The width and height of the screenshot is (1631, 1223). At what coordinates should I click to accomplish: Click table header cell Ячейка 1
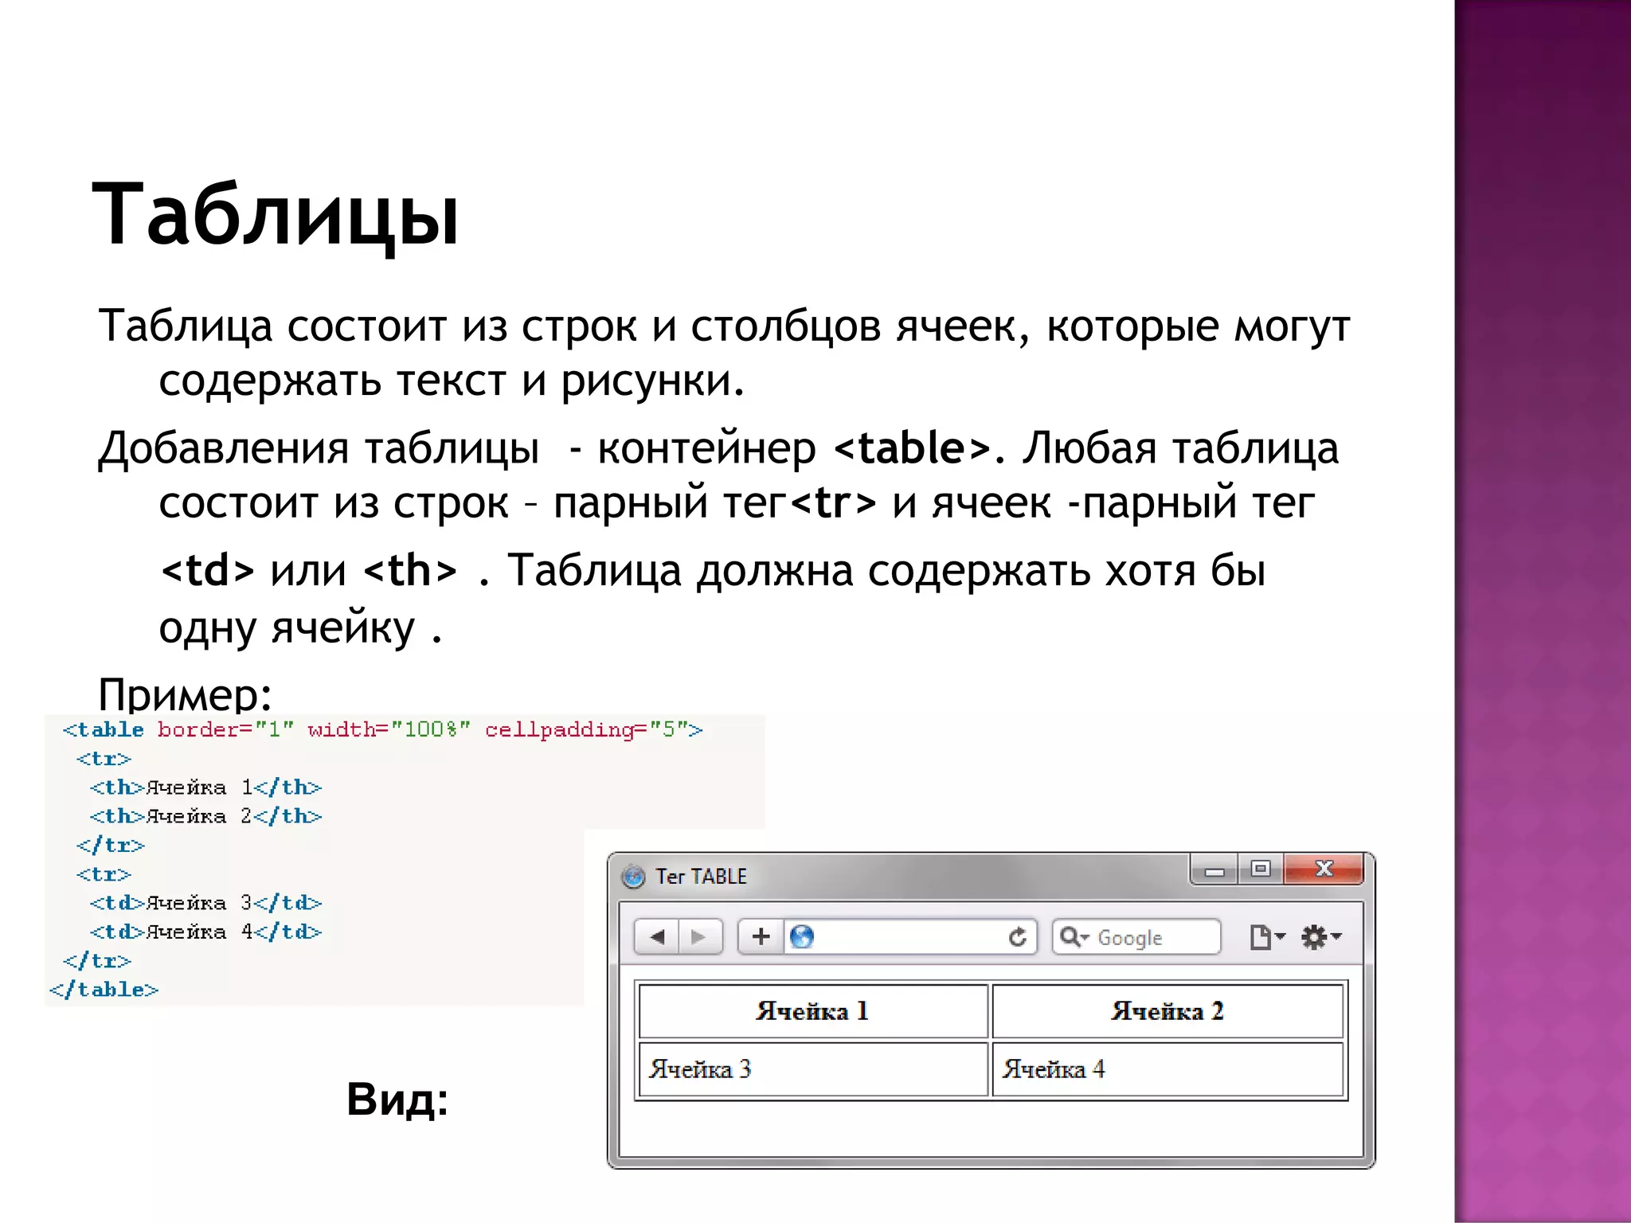coord(813,1011)
